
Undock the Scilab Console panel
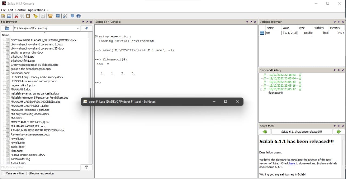click(251, 22)
